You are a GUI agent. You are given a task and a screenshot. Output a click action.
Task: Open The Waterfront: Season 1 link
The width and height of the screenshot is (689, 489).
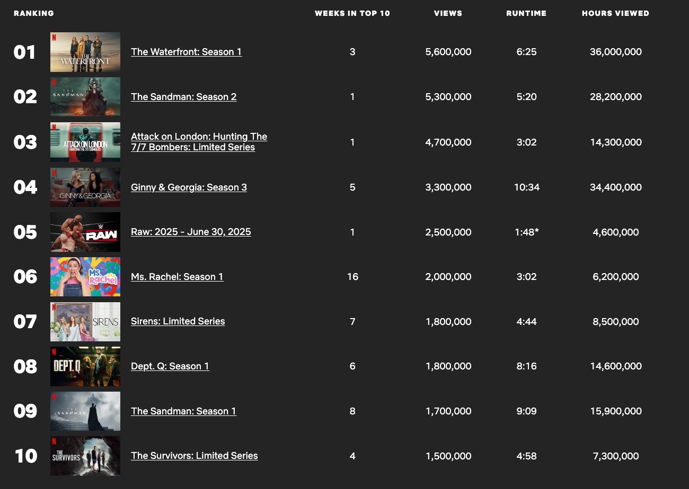tap(186, 52)
